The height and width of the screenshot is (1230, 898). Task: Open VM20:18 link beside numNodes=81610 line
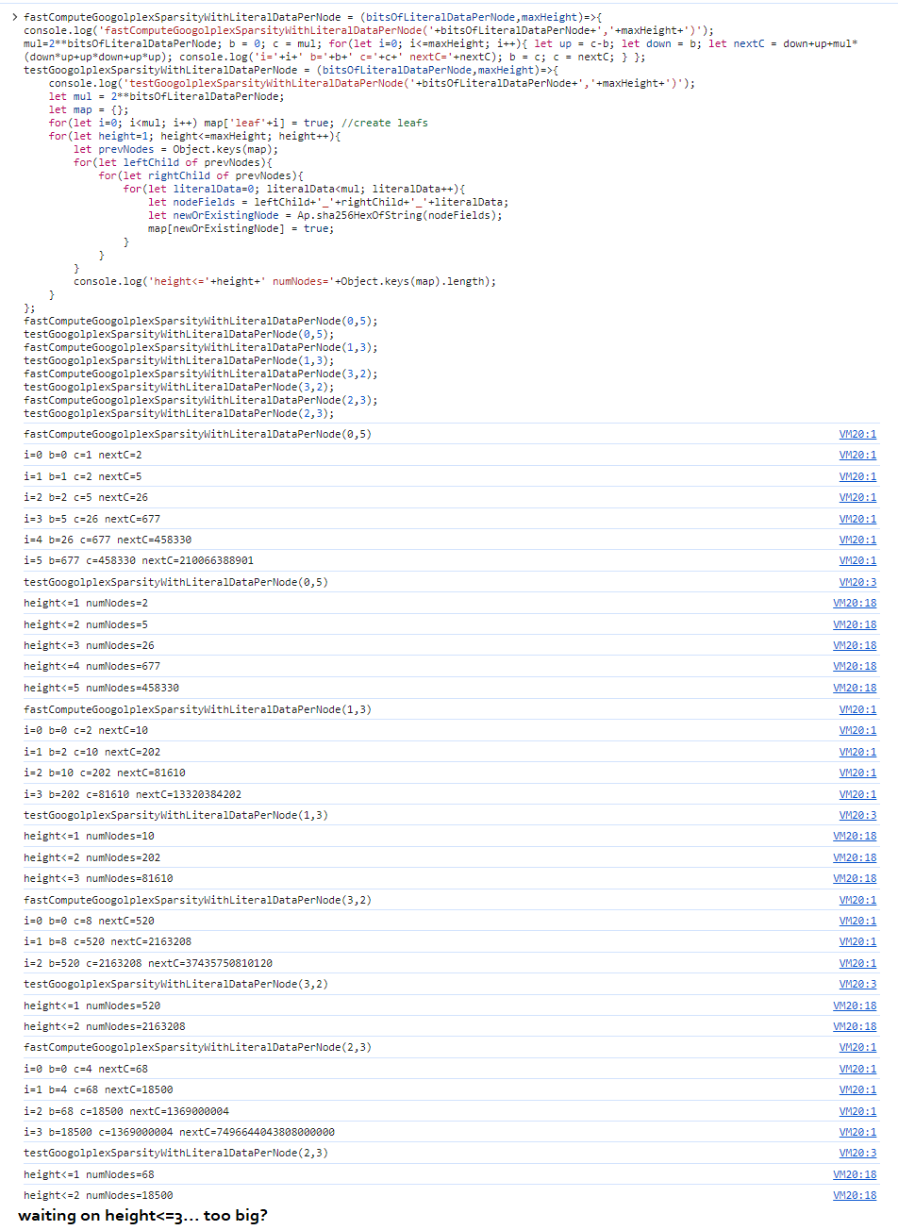tap(855, 878)
